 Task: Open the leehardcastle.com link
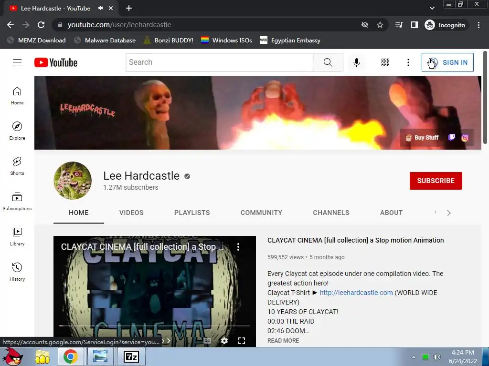coord(356,293)
